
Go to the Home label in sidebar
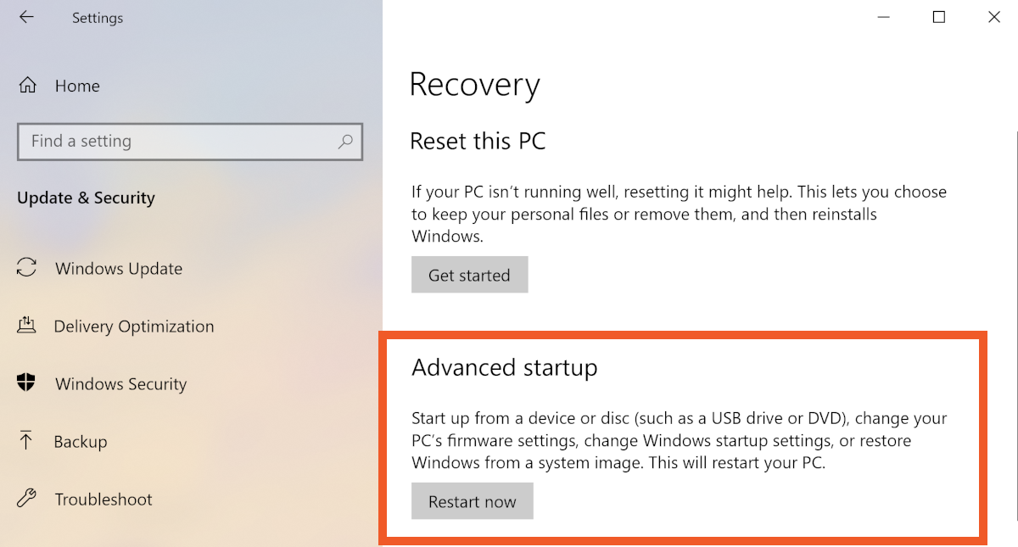(x=77, y=86)
